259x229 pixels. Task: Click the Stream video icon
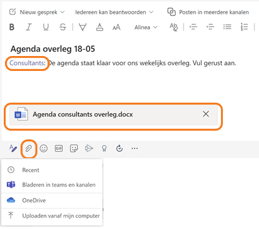[x=89, y=148]
